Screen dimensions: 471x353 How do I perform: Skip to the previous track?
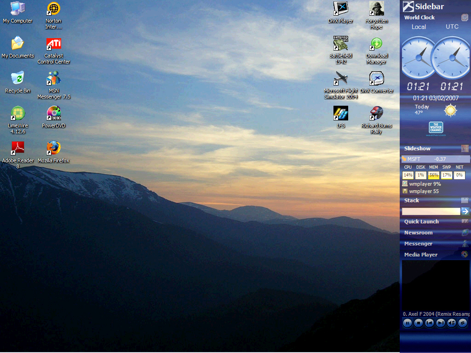click(430, 323)
